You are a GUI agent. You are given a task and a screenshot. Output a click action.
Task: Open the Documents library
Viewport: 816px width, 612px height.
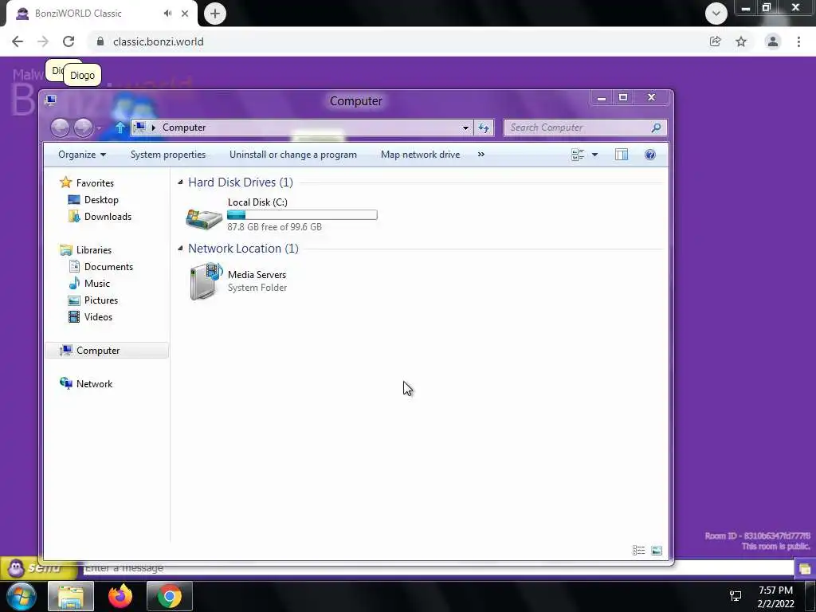pos(108,266)
